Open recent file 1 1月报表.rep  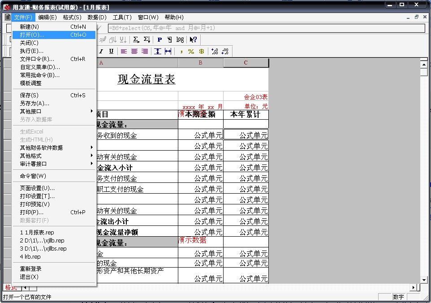point(54,233)
